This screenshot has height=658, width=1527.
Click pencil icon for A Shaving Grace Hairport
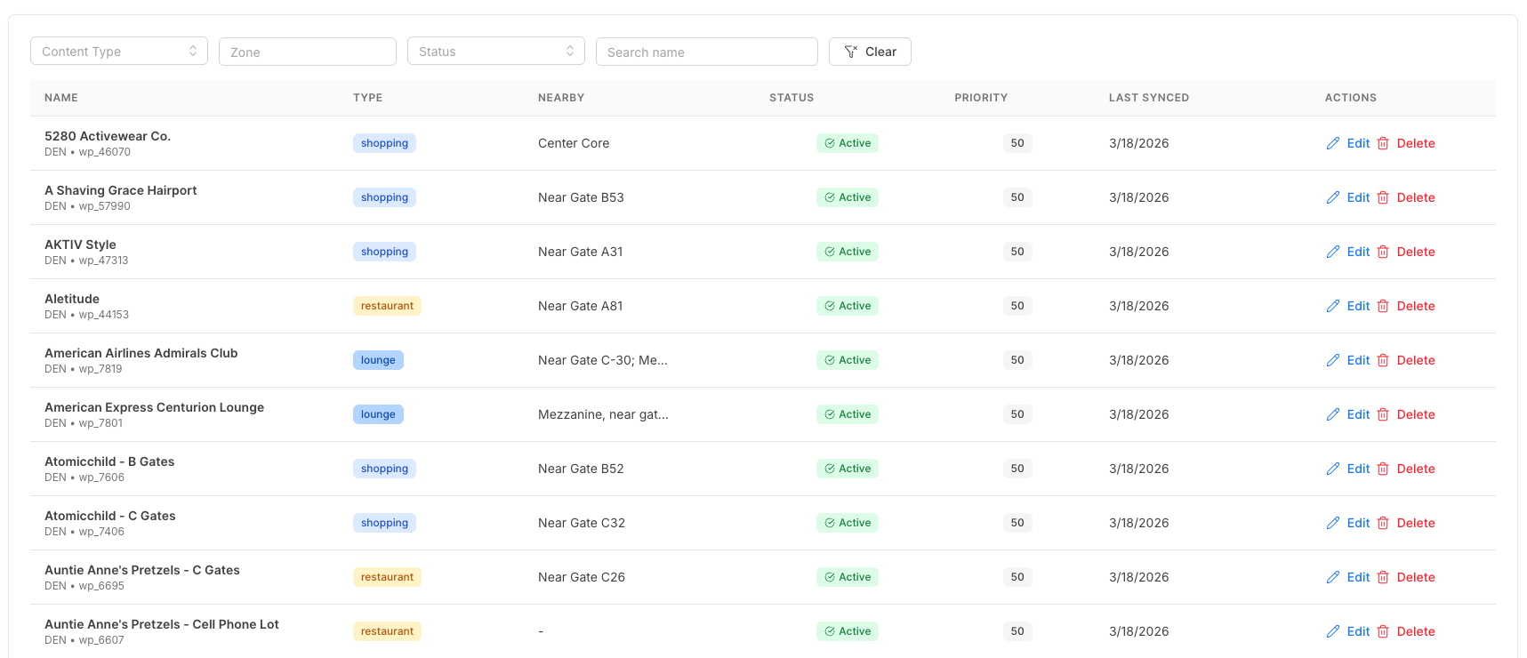[x=1332, y=197]
